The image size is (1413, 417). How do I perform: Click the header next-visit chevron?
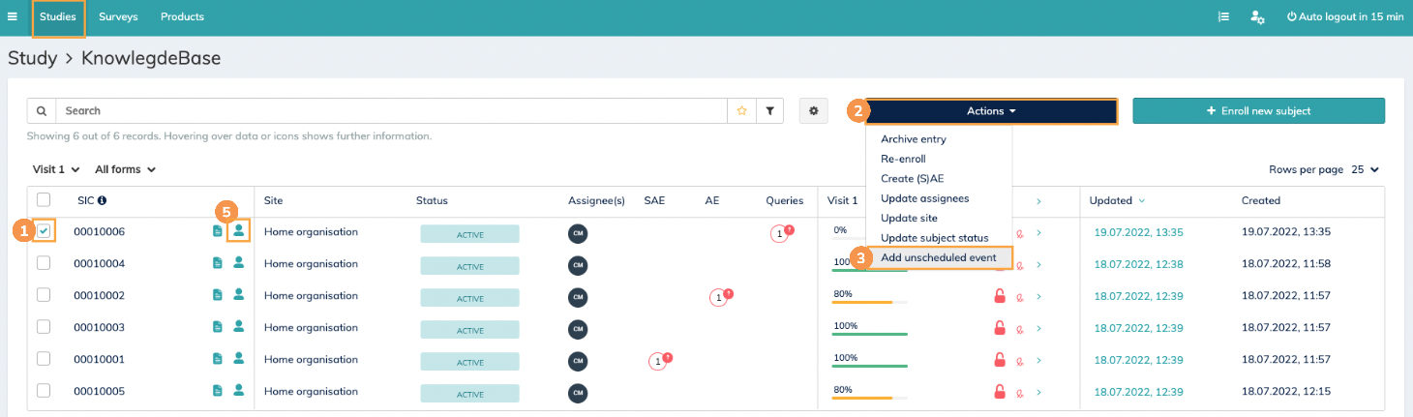point(1038,201)
